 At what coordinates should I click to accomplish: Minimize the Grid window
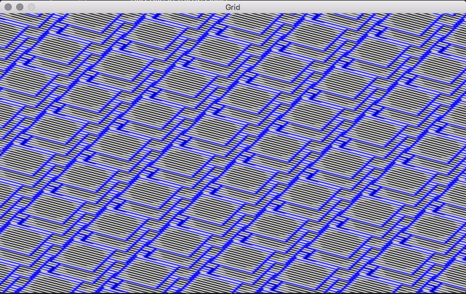click(x=20, y=7)
